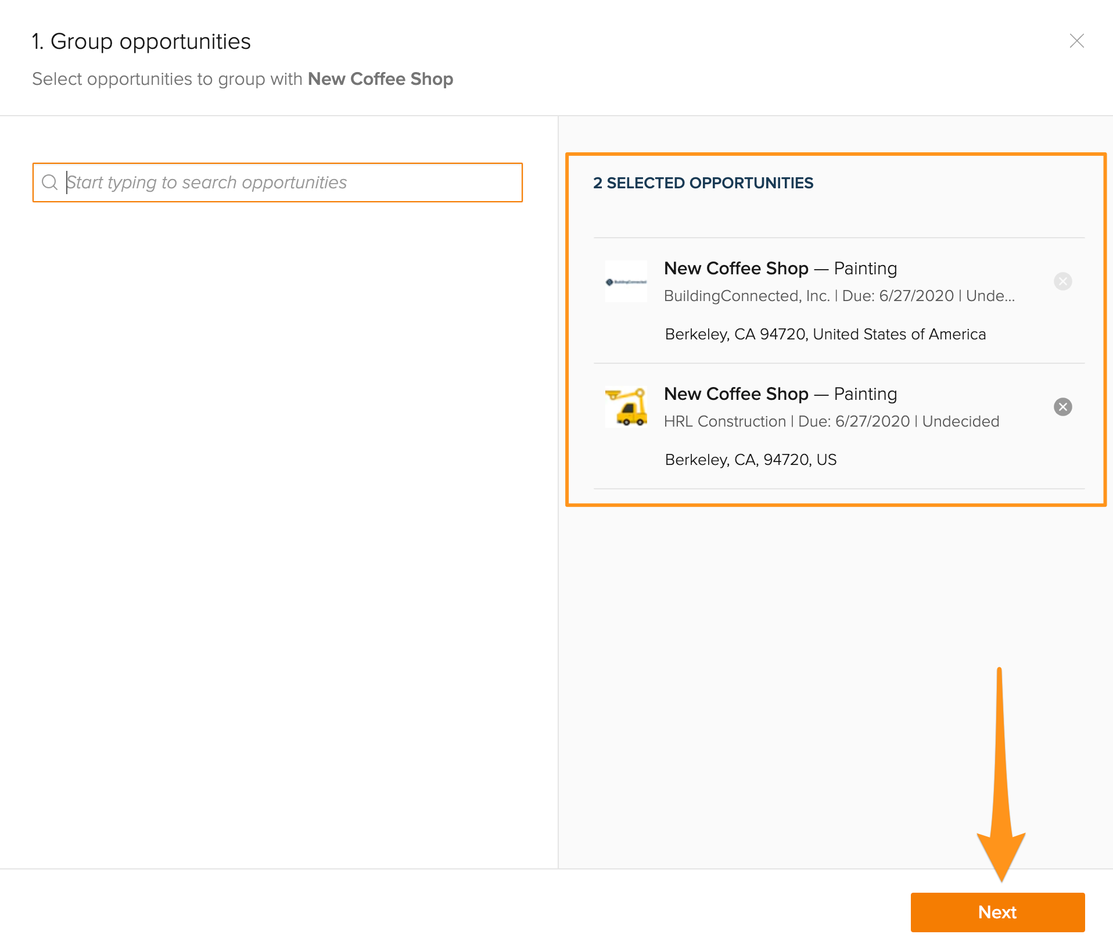Remove the HRL Construction opportunity from selection

[1062, 407]
